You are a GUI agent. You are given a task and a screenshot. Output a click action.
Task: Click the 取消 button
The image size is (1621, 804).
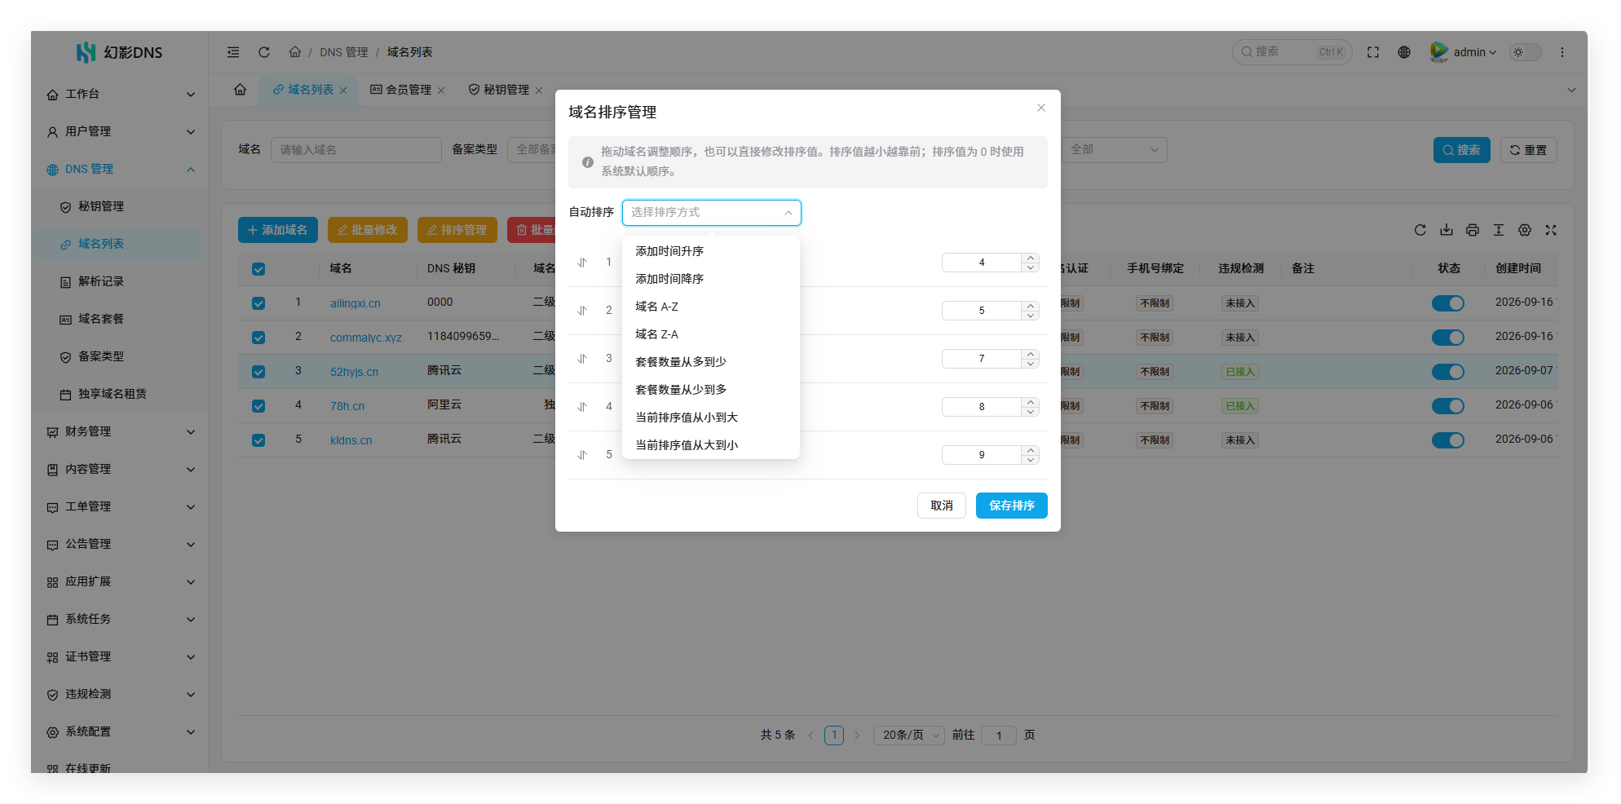pos(942,506)
